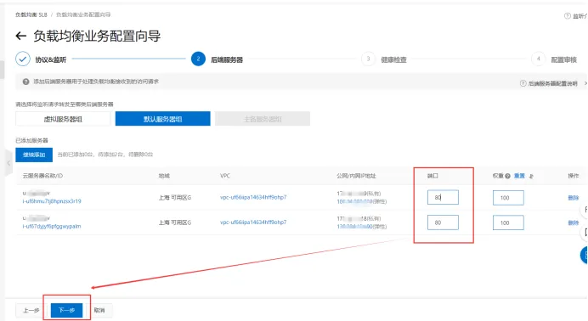This screenshot has width=588, height=321.
Task: Click the 上一步 button
Action: pyautogui.click(x=31, y=310)
